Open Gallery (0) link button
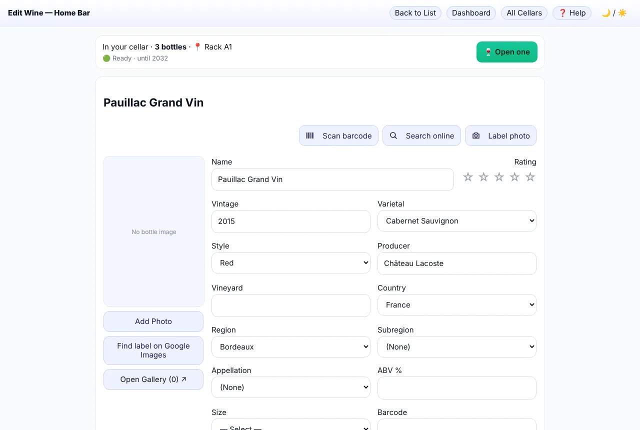640x430 pixels. [x=153, y=379]
